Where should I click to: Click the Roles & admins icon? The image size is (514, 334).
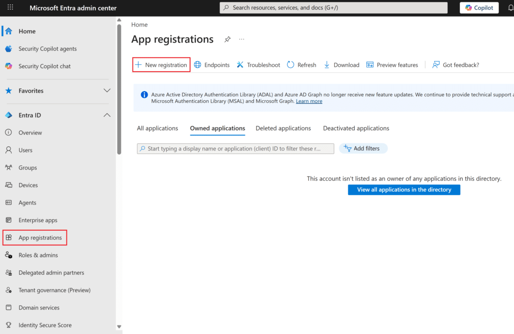point(9,255)
